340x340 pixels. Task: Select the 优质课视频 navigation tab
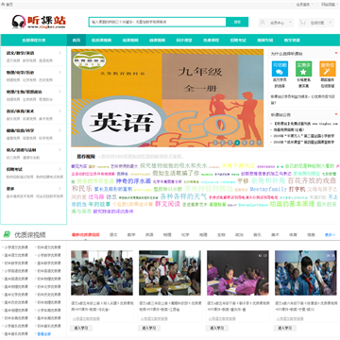coord(101,41)
